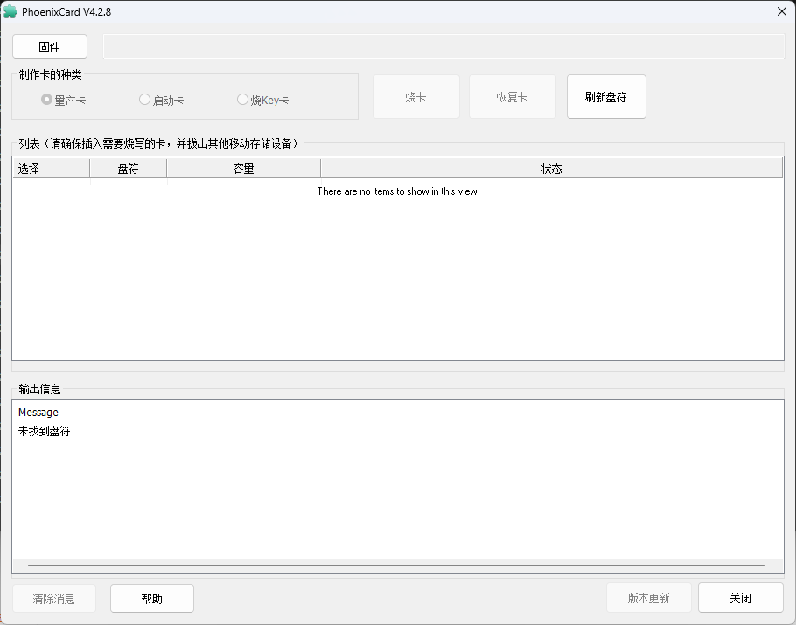The height and width of the screenshot is (625, 796).
Task: Sort by the 容量 column header
Action: point(243,169)
